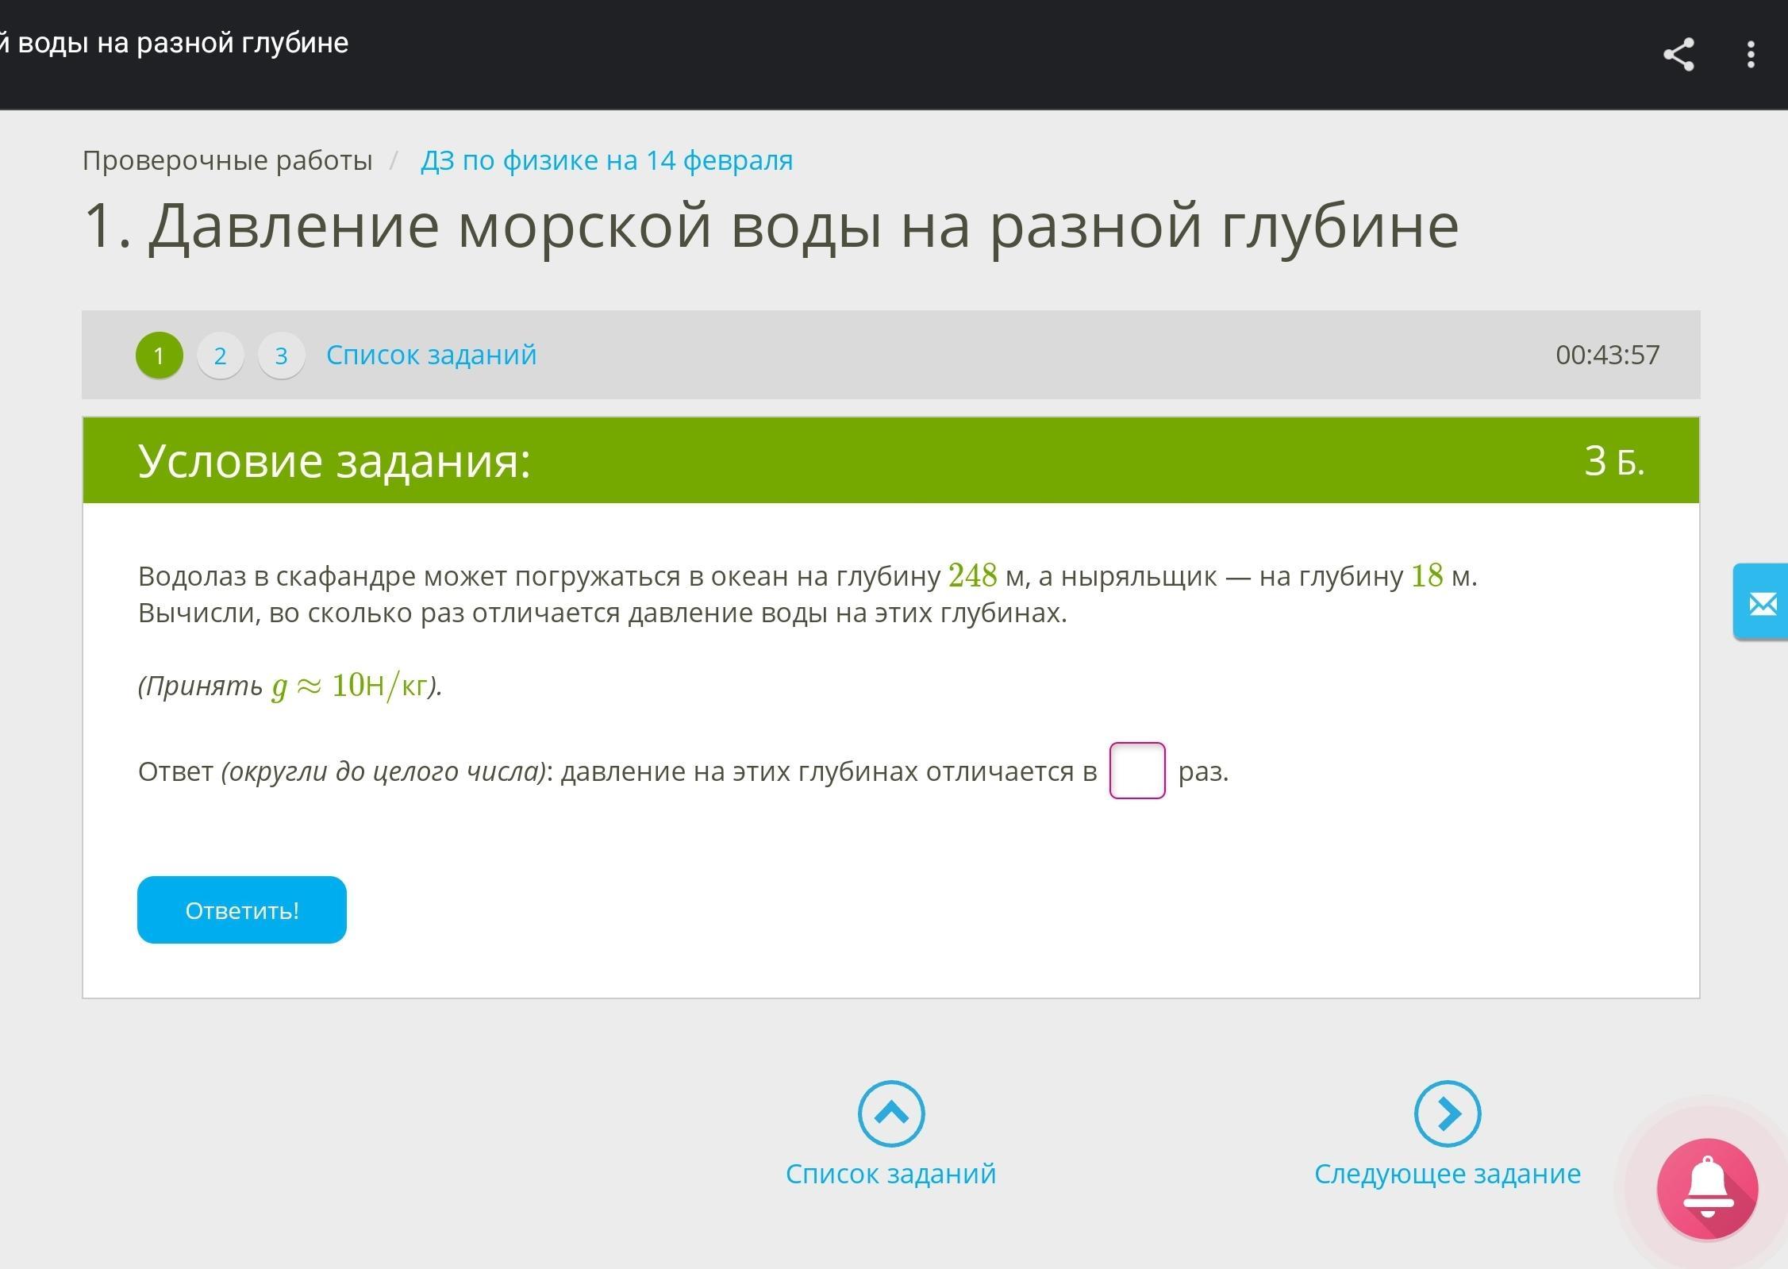Click the answer input box
The height and width of the screenshot is (1269, 1788).
1136,771
